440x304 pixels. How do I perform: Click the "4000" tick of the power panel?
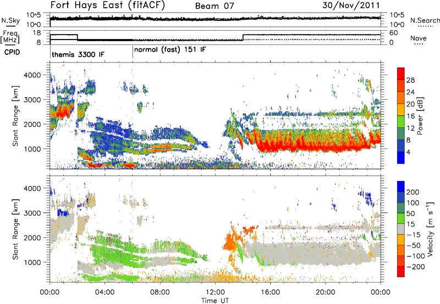point(32,75)
